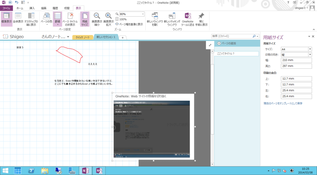
Task: Switch to ホーム ribbon tab
Action: pos(19,8)
